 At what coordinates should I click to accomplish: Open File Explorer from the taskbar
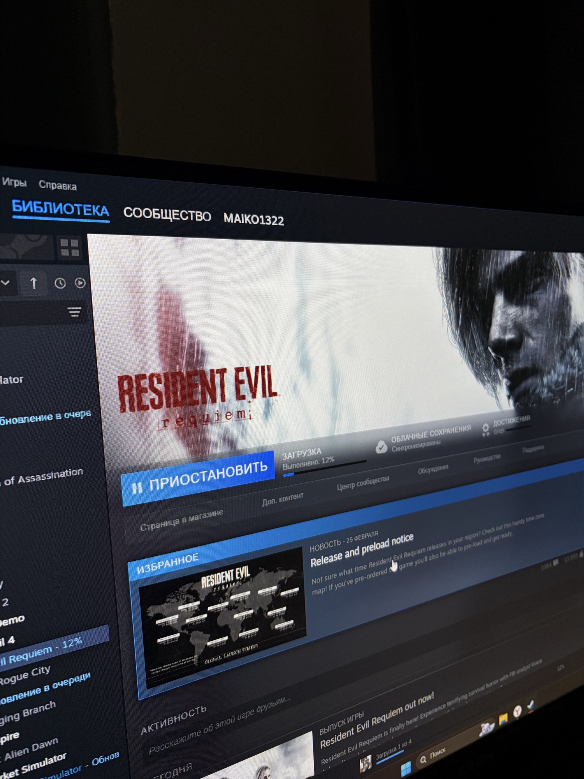tap(503, 719)
